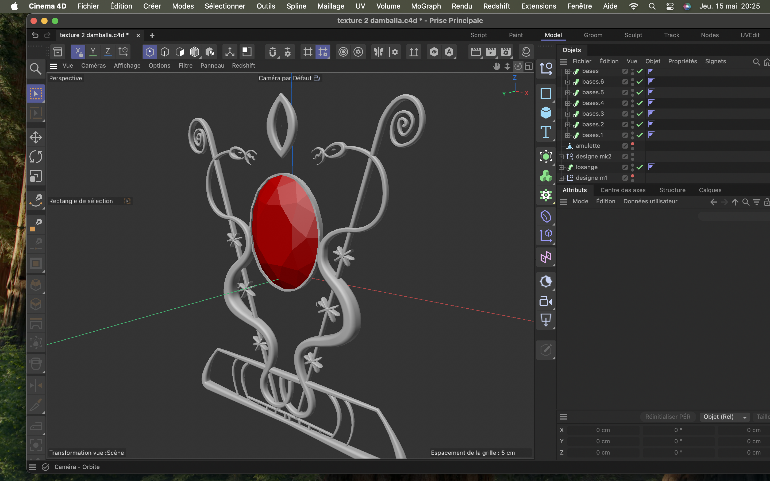Expand the bases.2 tree item
The width and height of the screenshot is (770, 481).
click(x=567, y=124)
